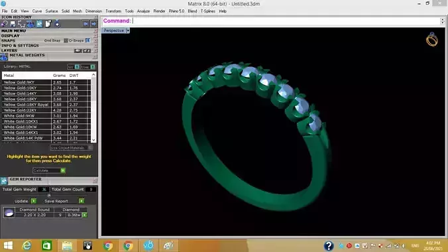The width and height of the screenshot is (448, 252).
Task: Click the round diamond gem thumbnail
Action: point(9,212)
